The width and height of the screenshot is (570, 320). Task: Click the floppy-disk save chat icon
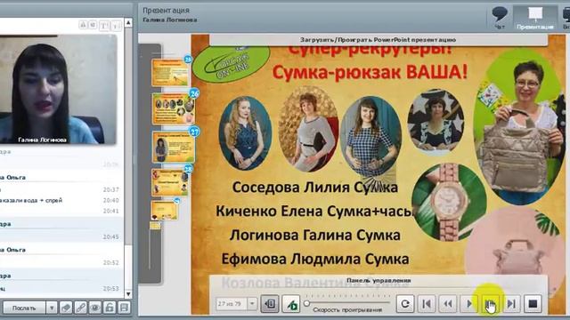pos(124,308)
